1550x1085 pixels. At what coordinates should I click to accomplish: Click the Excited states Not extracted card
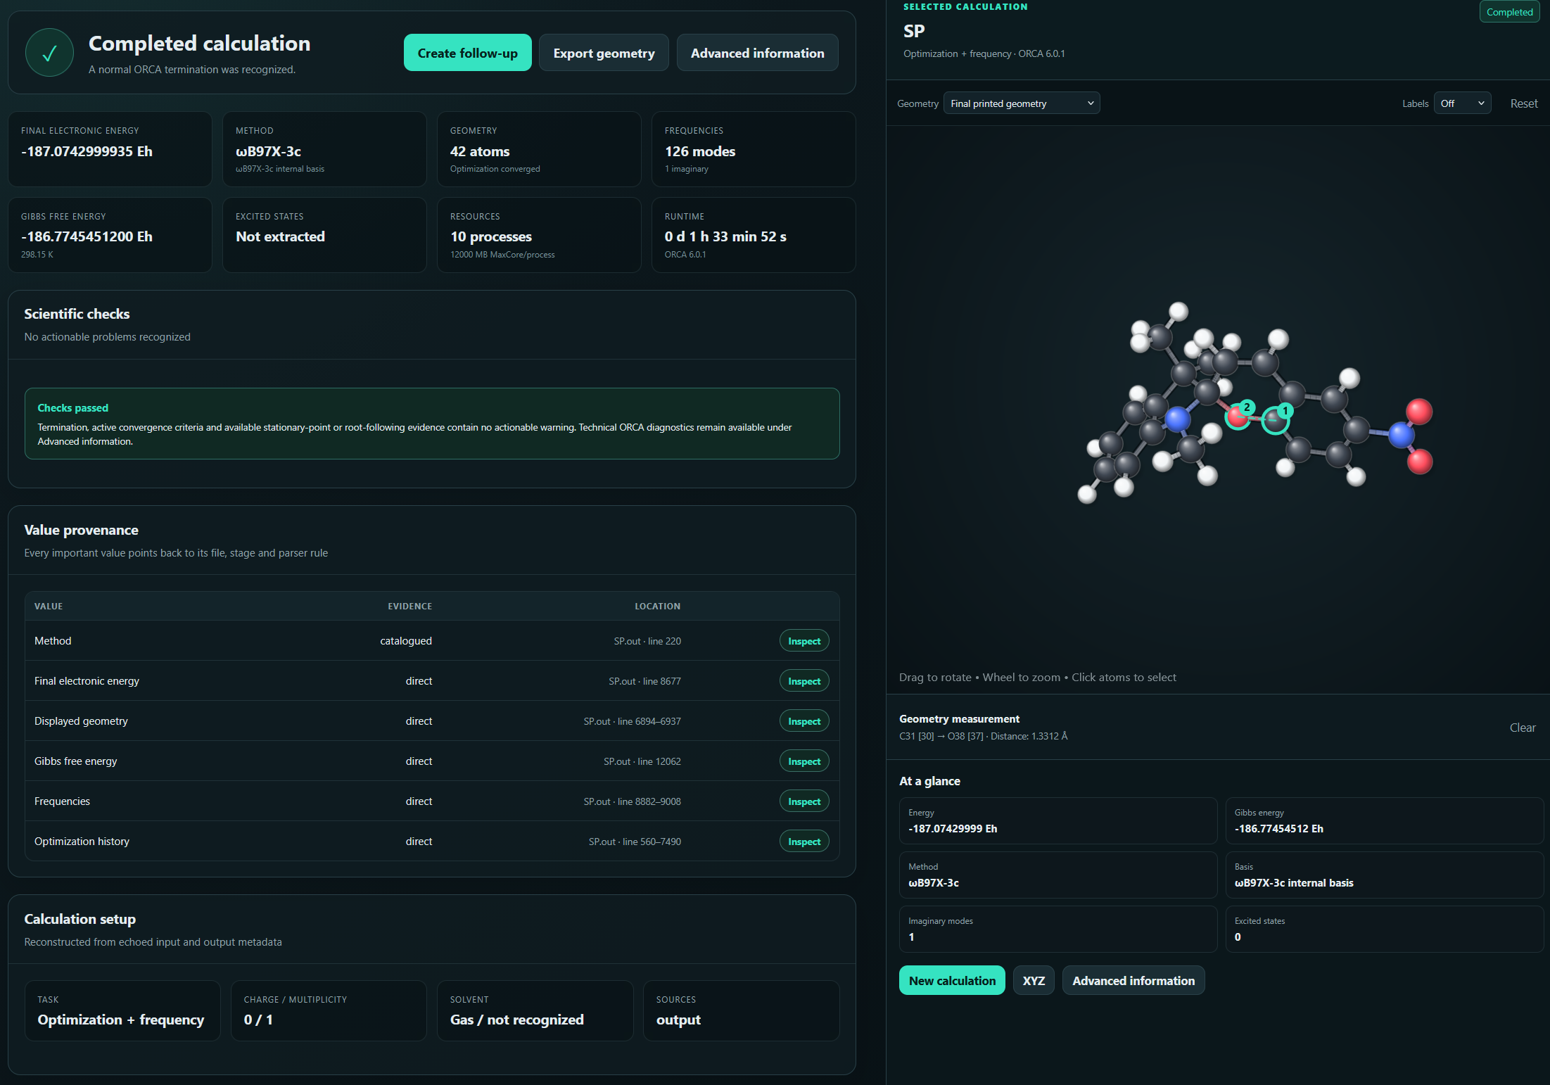[324, 235]
